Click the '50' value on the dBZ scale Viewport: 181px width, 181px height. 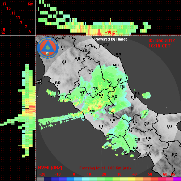[x=150, y=174]
